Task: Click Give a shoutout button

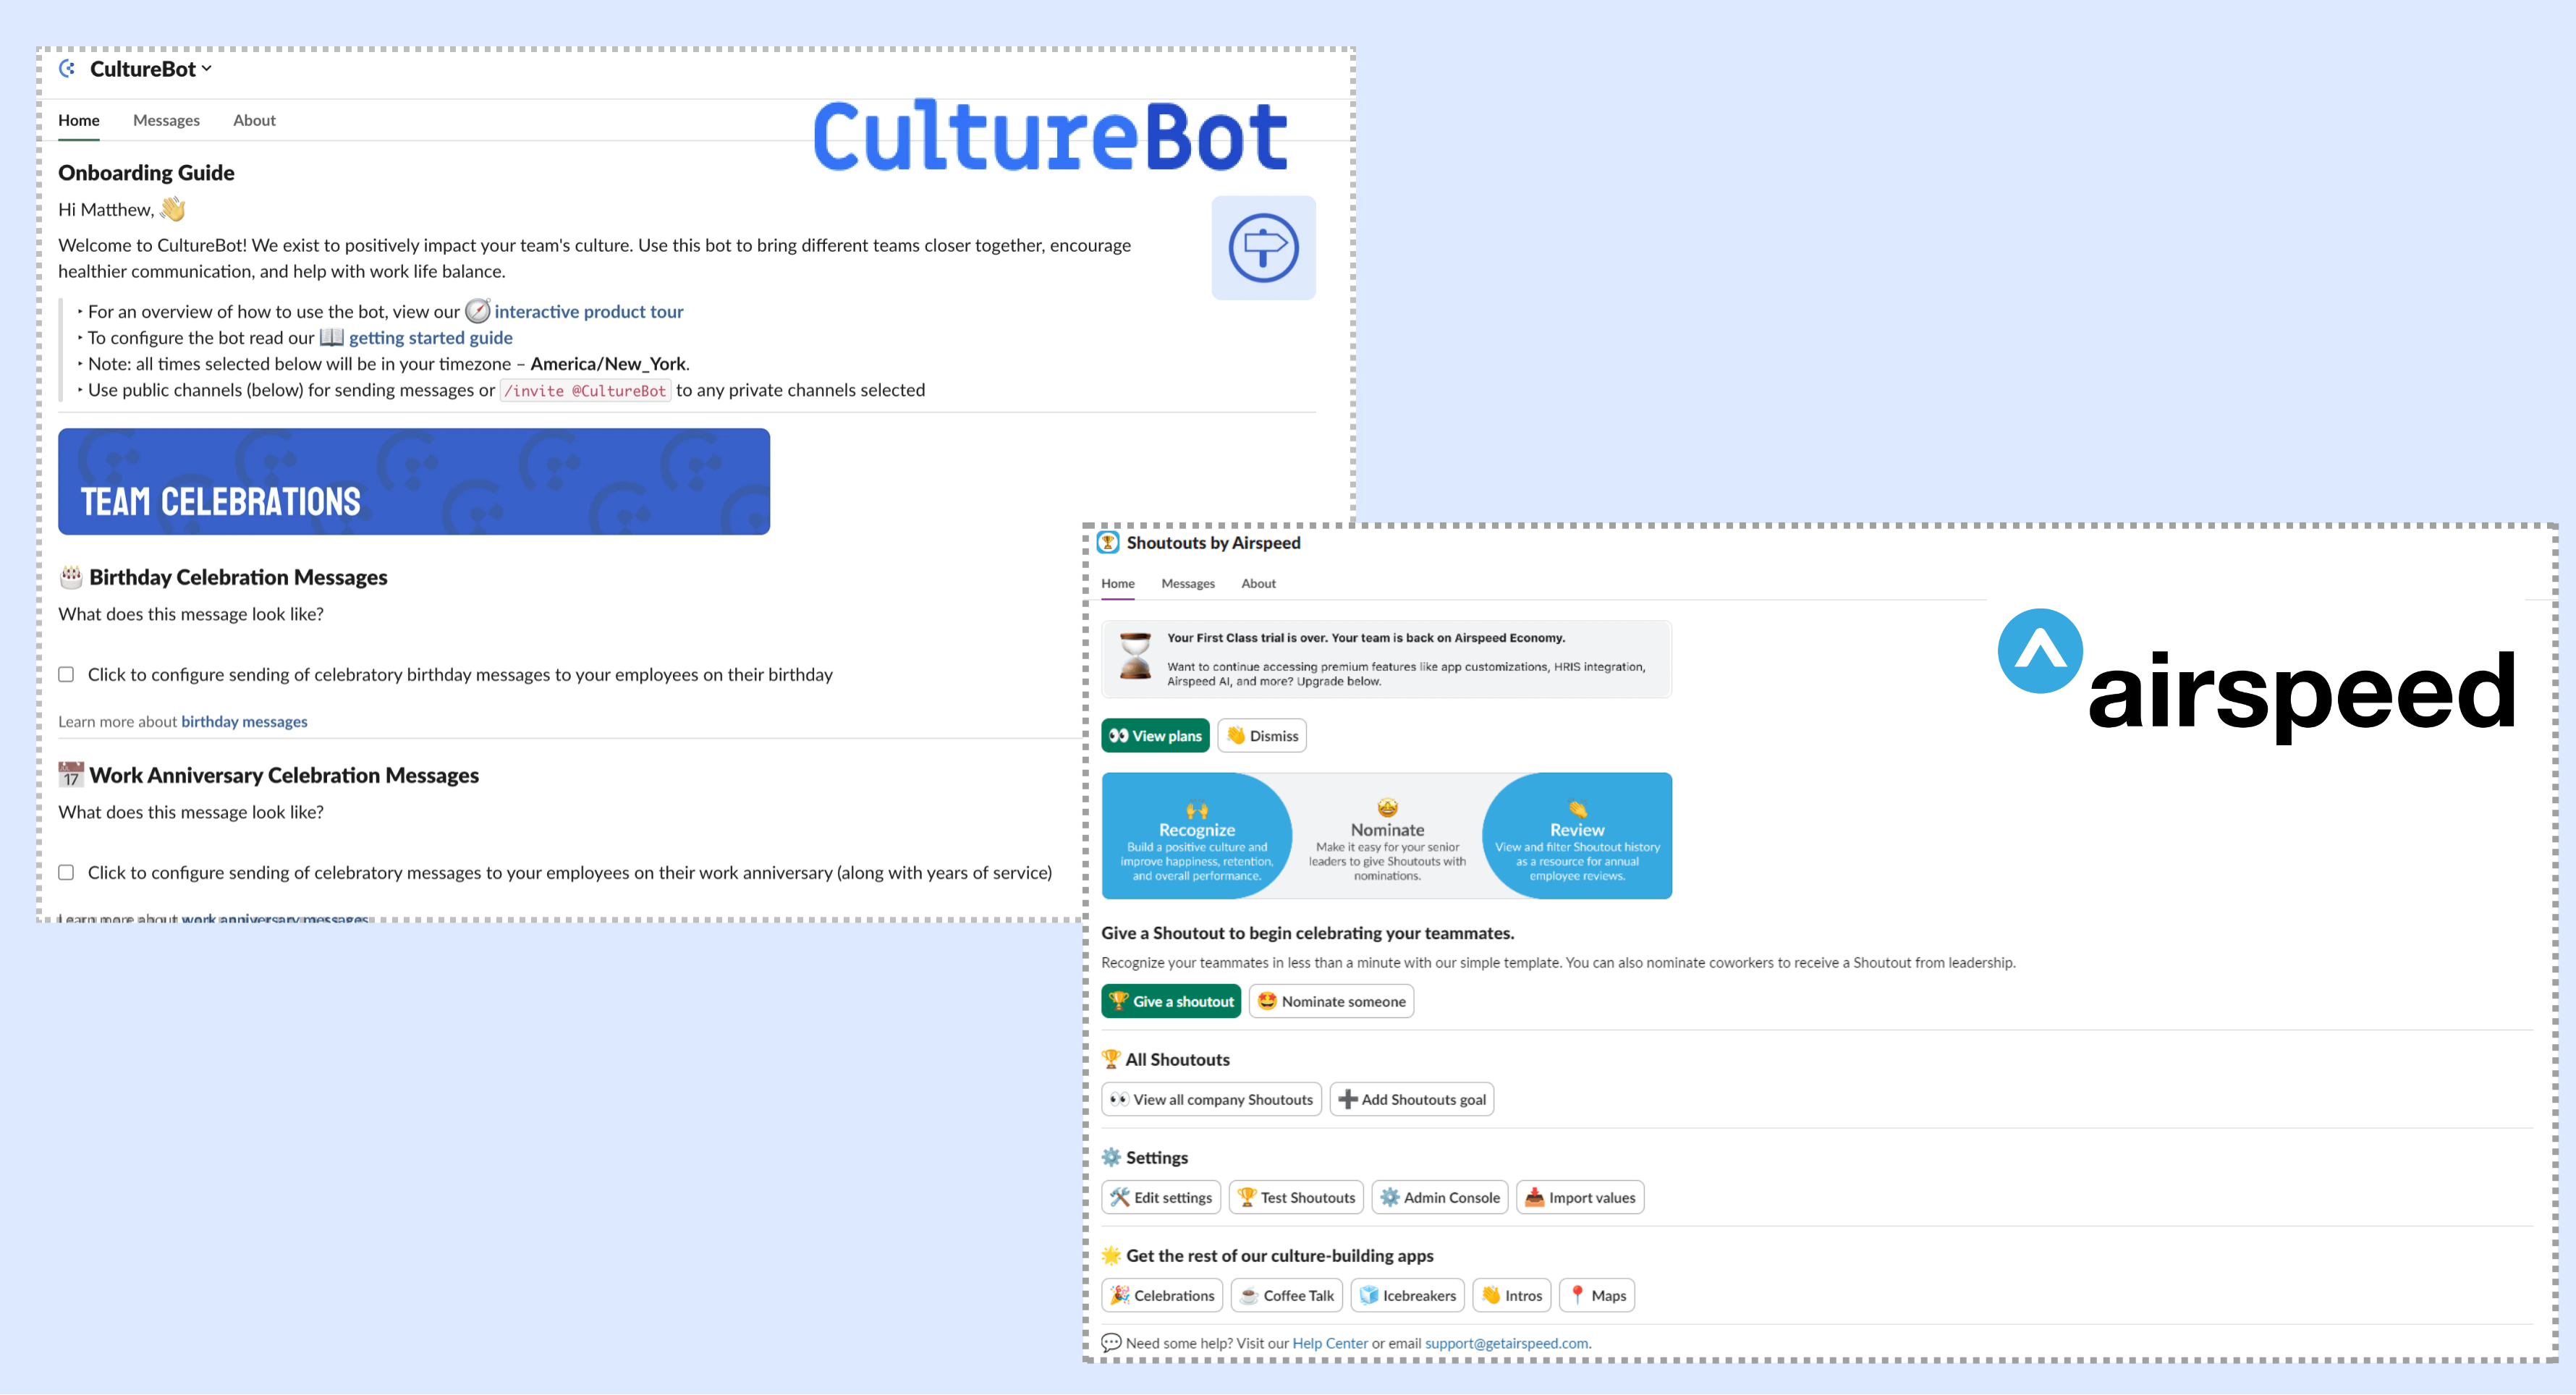Action: (x=1171, y=1001)
